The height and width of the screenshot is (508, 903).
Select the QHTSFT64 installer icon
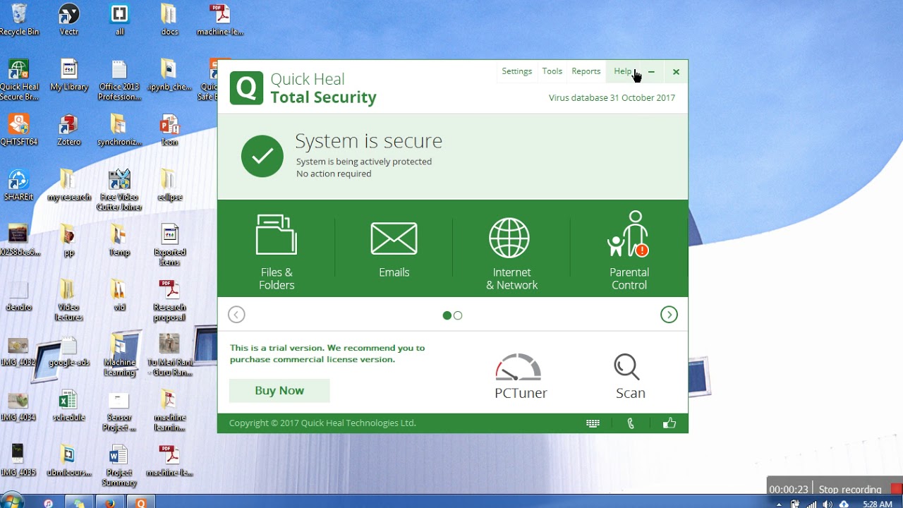[x=19, y=130]
